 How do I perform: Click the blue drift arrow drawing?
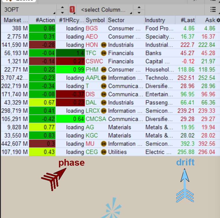point(185,185)
